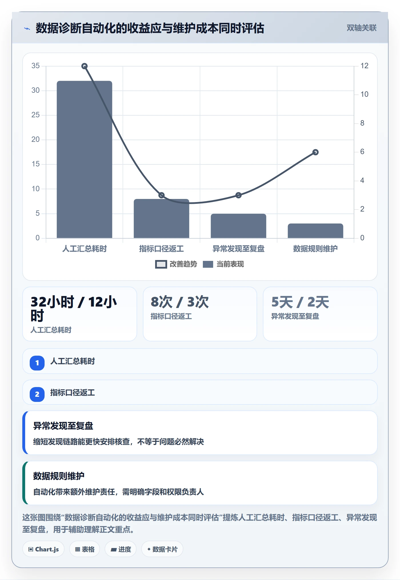Viewport: 400px width, 580px height.
Task: Click left axis value 35
Action: click(x=35, y=66)
